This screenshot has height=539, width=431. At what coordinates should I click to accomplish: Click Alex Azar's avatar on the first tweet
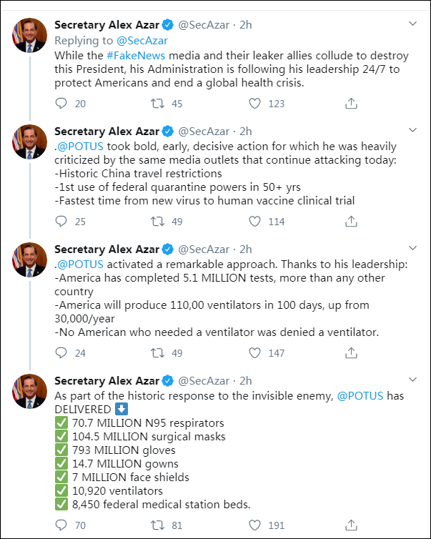click(28, 36)
